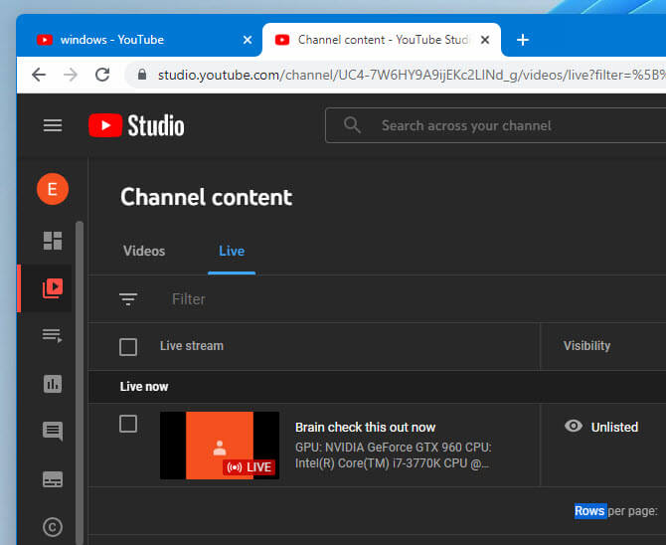Select the Channel content browser tab
The image size is (666, 545).
[x=382, y=40]
